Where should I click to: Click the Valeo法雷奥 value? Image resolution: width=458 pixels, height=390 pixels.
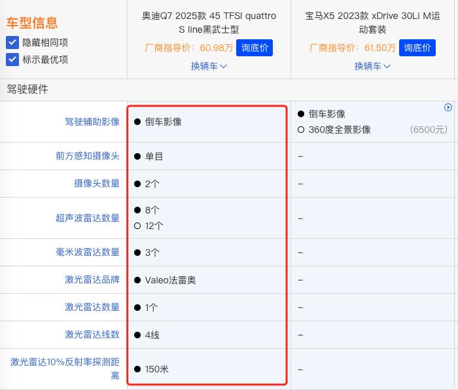point(170,281)
